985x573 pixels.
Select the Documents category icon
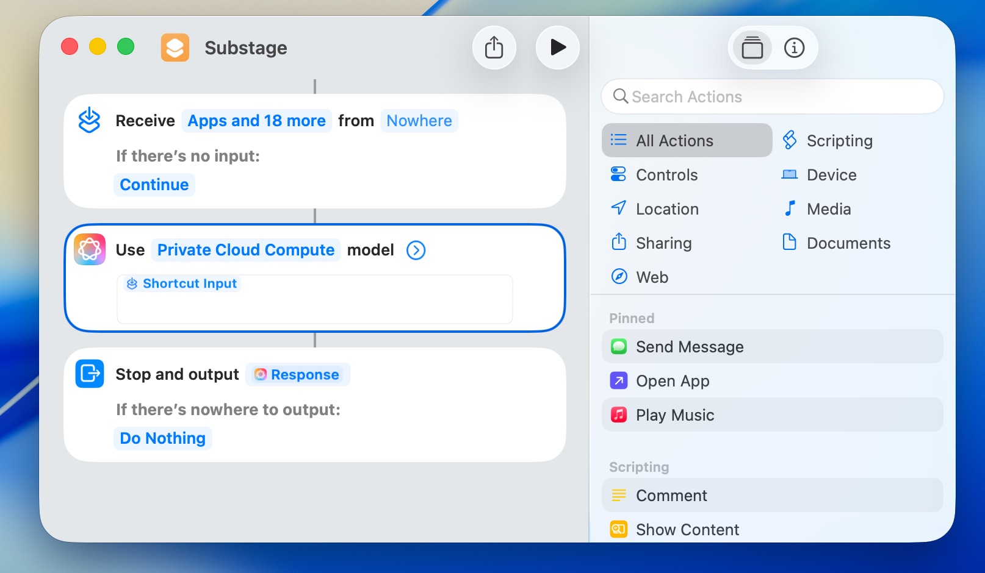tap(789, 243)
